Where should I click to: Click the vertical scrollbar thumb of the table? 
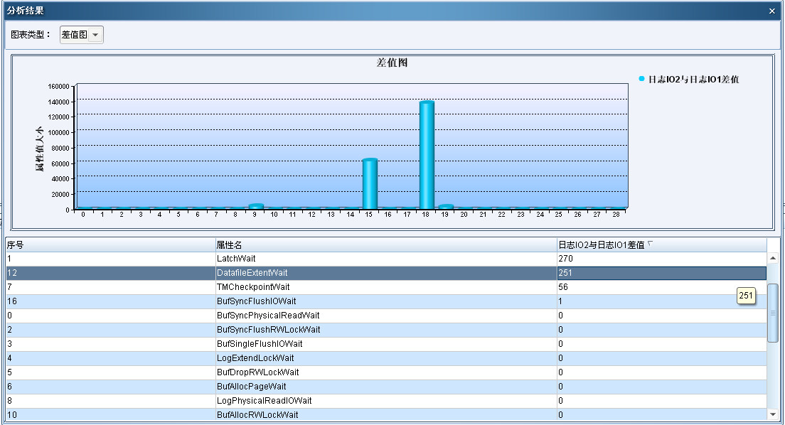click(x=773, y=313)
